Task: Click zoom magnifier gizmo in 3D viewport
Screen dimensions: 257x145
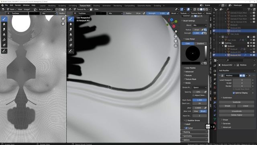Action: coord(176,31)
